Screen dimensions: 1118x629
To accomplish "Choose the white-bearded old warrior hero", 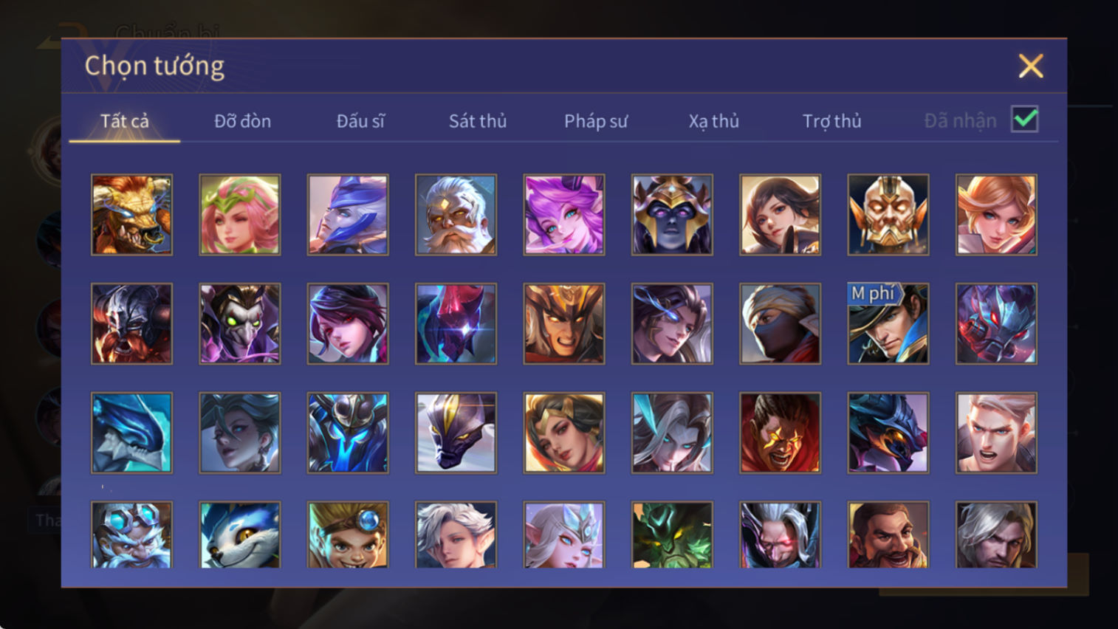I will (456, 215).
